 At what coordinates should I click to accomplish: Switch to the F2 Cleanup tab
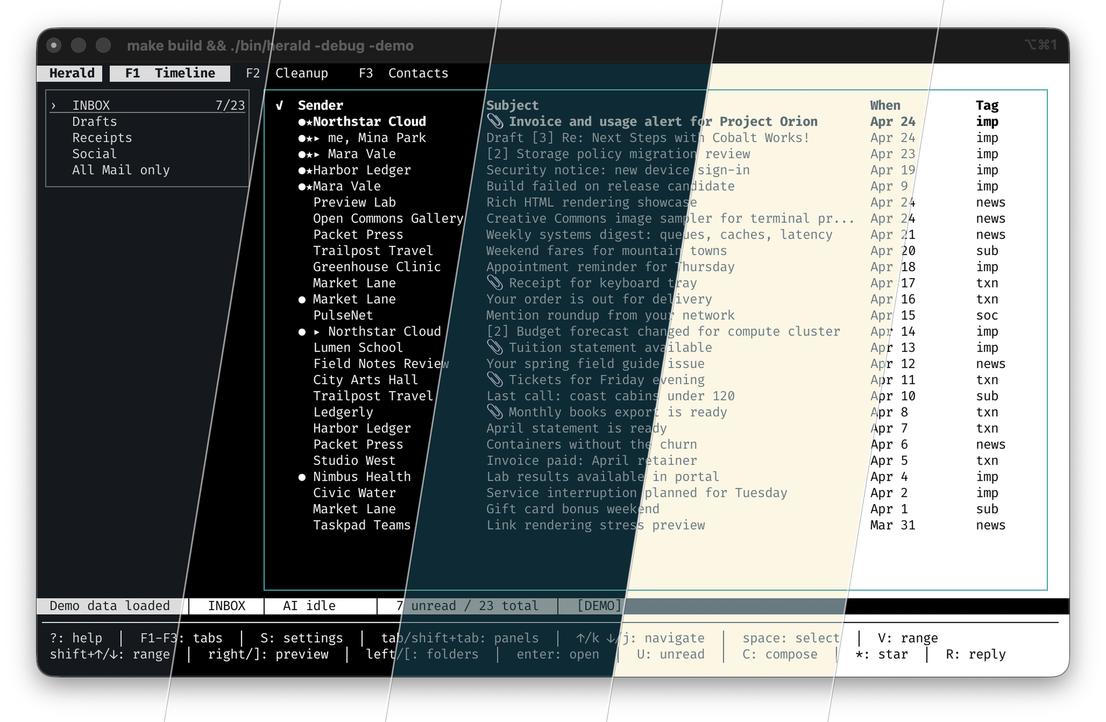point(287,73)
